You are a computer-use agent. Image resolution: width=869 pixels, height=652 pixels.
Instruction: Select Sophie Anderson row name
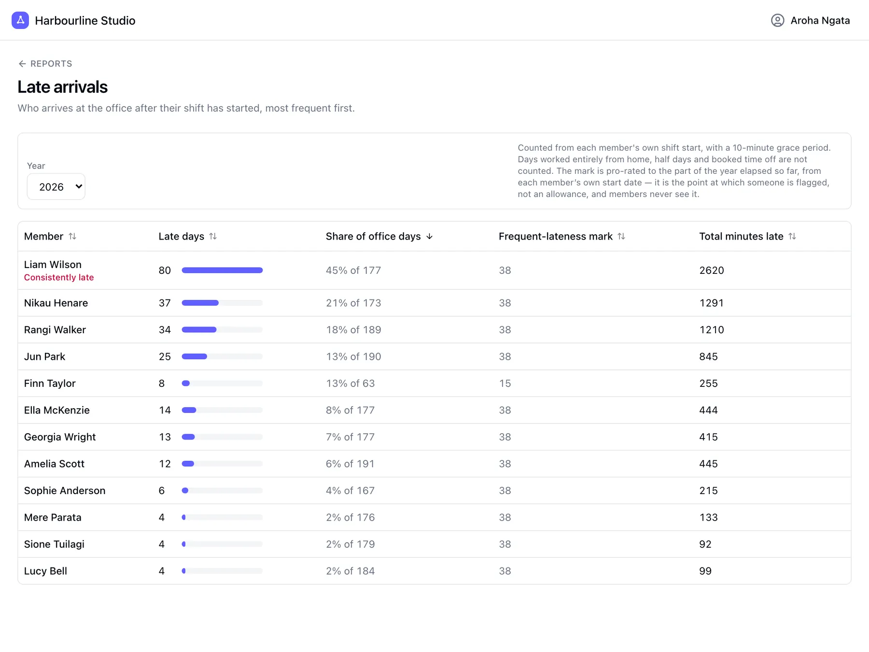coord(65,491)
